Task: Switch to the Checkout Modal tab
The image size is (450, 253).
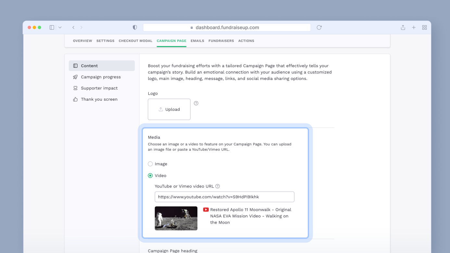Action: click(x=135, y=41)
